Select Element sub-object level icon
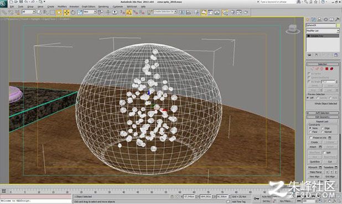The height and width of the screenshot is (204, 342). 331,69
